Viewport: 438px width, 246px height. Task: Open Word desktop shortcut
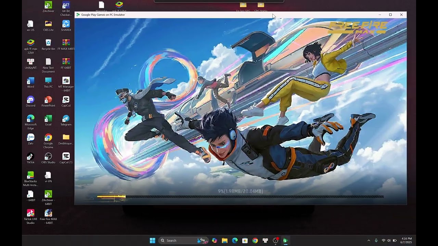click(x=30, y=83)
